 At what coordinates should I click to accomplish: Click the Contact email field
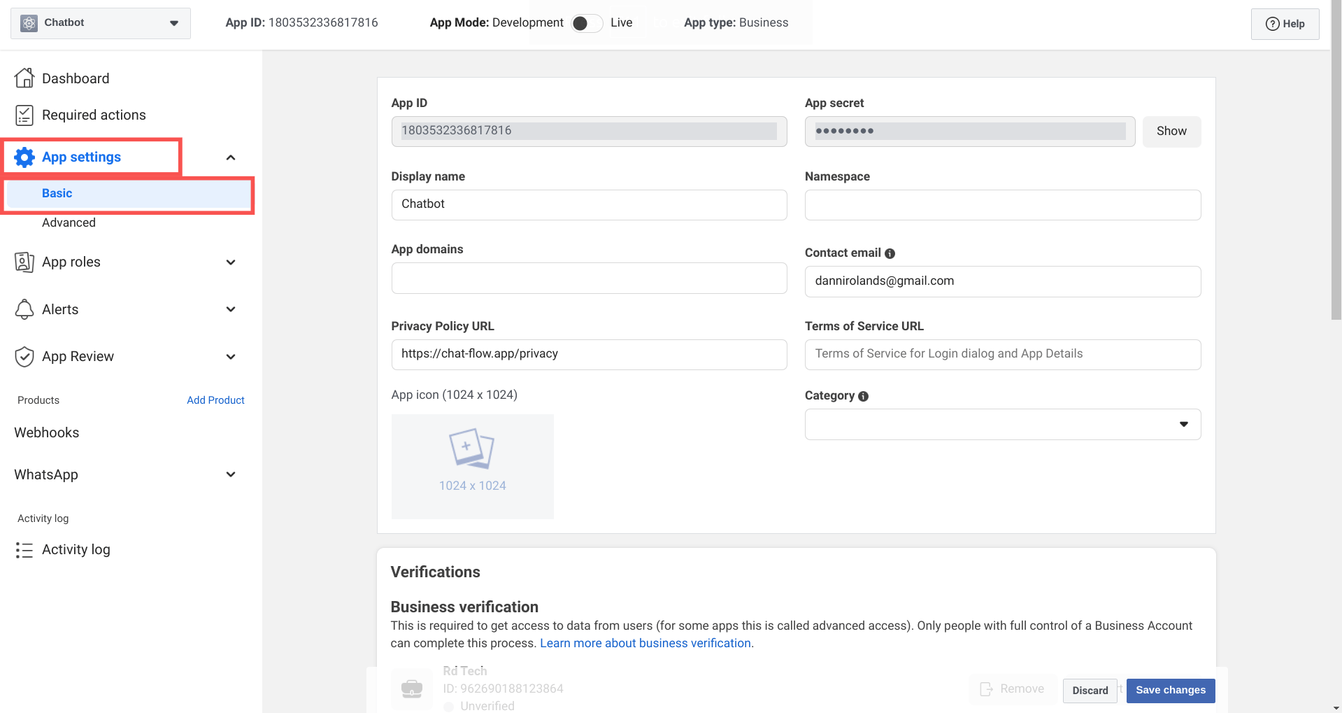(x=1002, y=281)
